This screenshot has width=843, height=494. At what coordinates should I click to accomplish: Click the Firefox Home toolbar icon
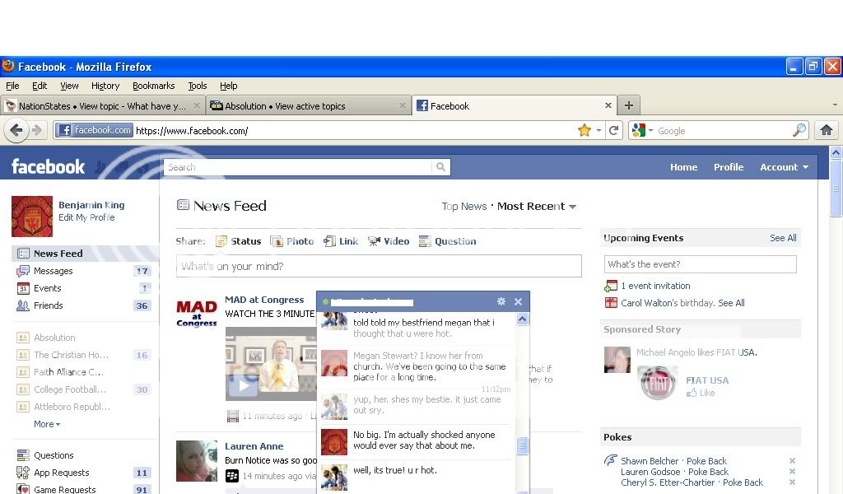(x=827, y=130)
